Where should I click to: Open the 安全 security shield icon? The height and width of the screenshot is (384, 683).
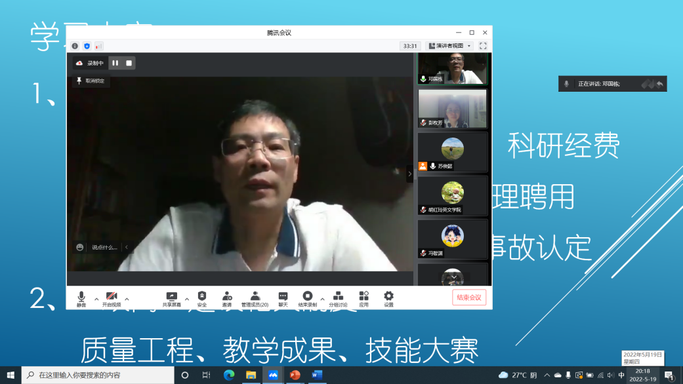(x=201, y=298)
